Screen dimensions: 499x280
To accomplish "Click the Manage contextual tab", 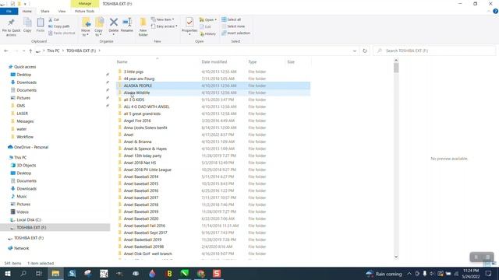I will point(85,3).
